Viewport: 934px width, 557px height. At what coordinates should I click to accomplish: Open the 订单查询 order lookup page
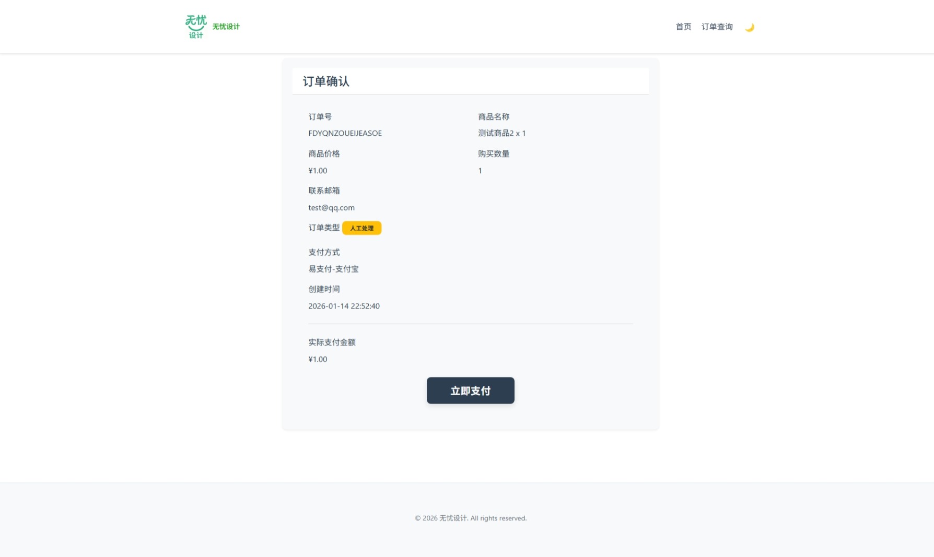pyautogui.click(x=717, y=27)
